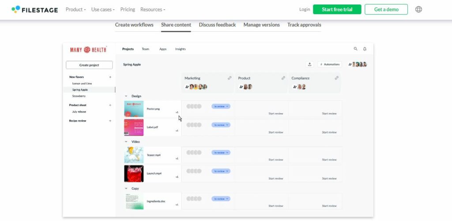Switch to Manage versions tab
The width and height of the screenshot is (452, 221).
261,25
